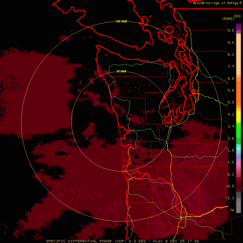Screen dimensions: 243x243
Task: Click the bright green segment of color bar
Action: coord(238,130)
